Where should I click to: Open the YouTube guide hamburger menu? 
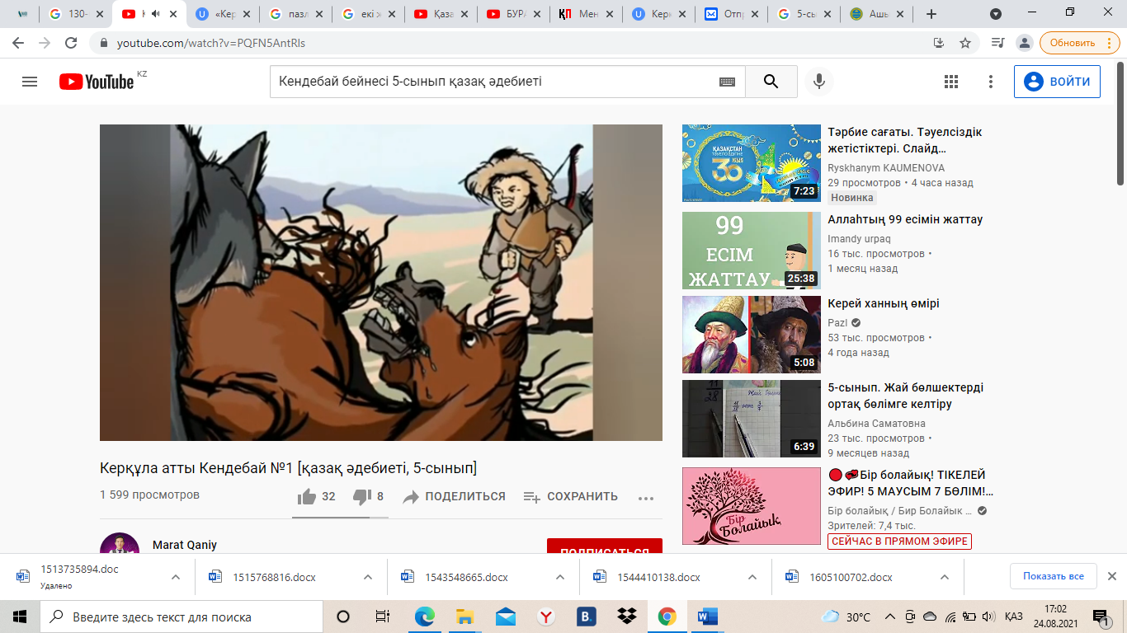[30, 82]
